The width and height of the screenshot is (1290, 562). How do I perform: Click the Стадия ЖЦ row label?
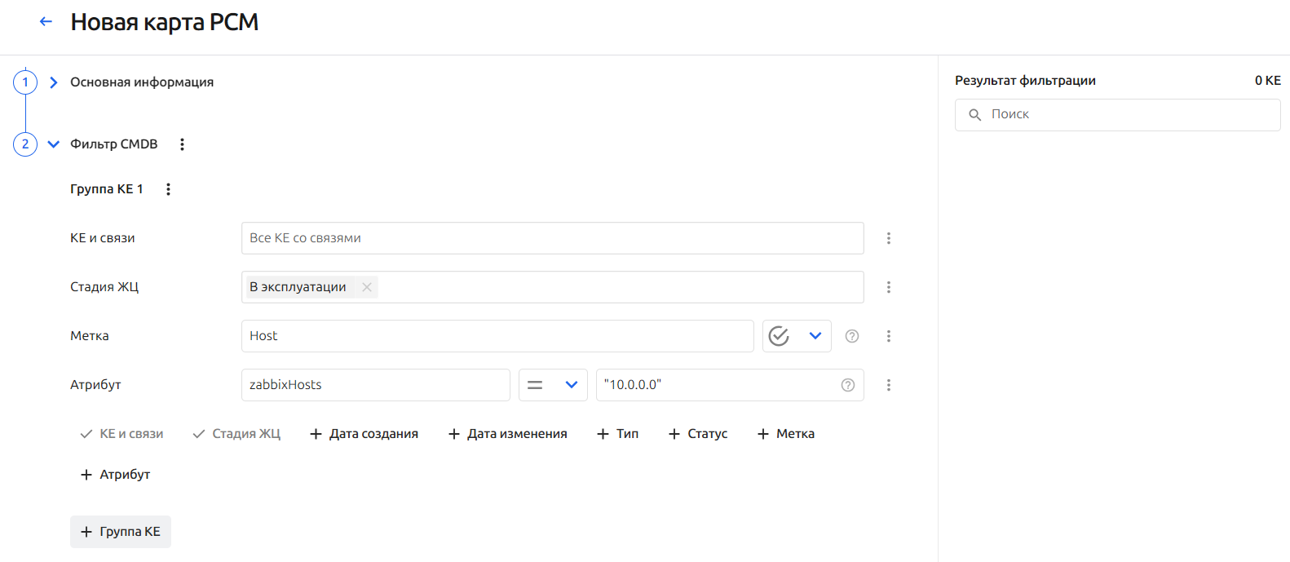[104, 287]
